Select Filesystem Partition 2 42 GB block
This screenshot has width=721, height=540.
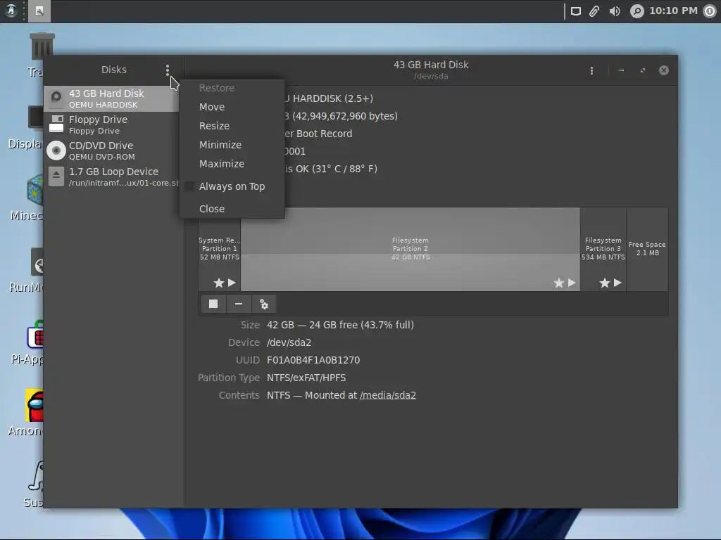click(x=410, y=249)
